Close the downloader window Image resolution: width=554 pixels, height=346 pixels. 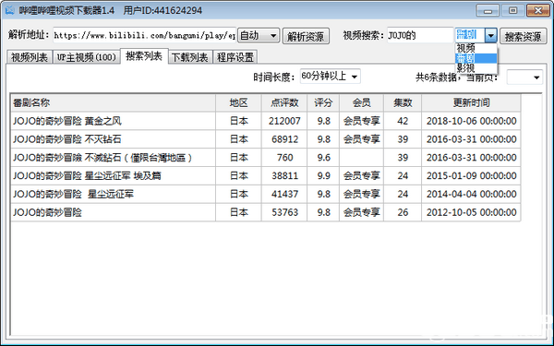coord(538,10)
